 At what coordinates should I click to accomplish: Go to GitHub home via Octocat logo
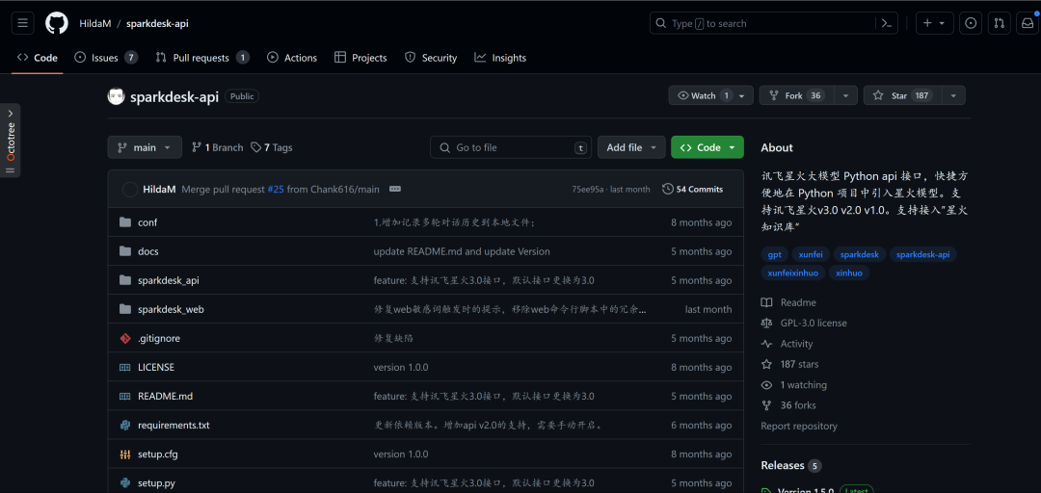tap(57, 23)
